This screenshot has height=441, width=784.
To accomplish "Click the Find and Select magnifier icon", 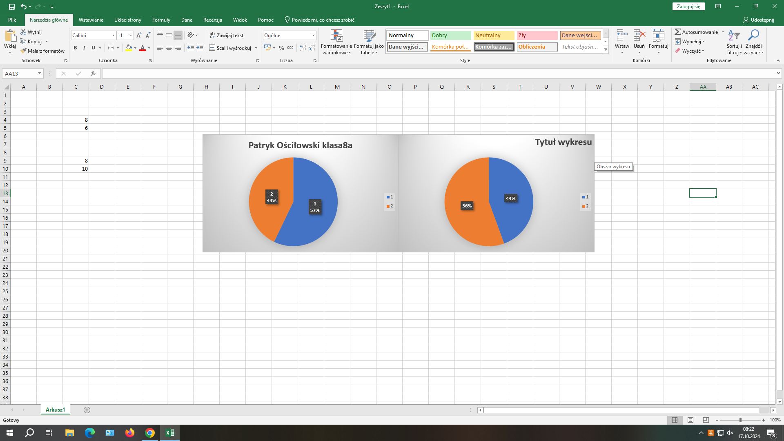I will [753, 36].
